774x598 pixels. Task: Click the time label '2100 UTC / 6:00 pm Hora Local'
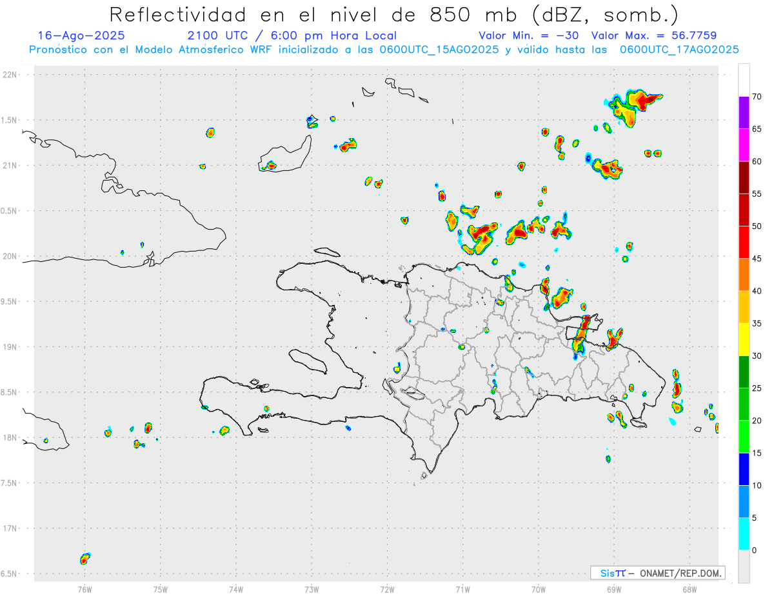point(292,35)
